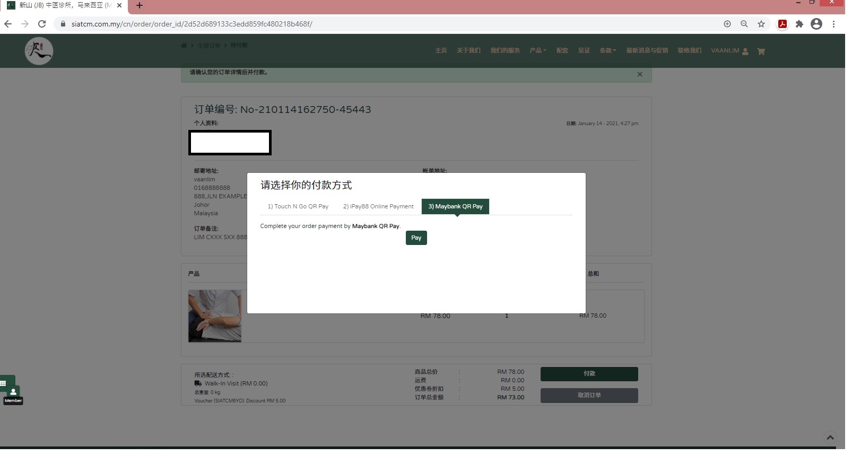Reload the page with the refresh icon
The width and height of the screenshot is (852, 473).
click(x=42, y=24)
